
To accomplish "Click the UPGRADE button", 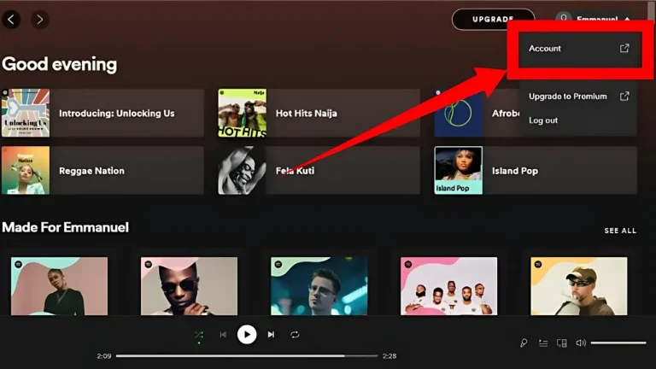I will pos(493,20).
